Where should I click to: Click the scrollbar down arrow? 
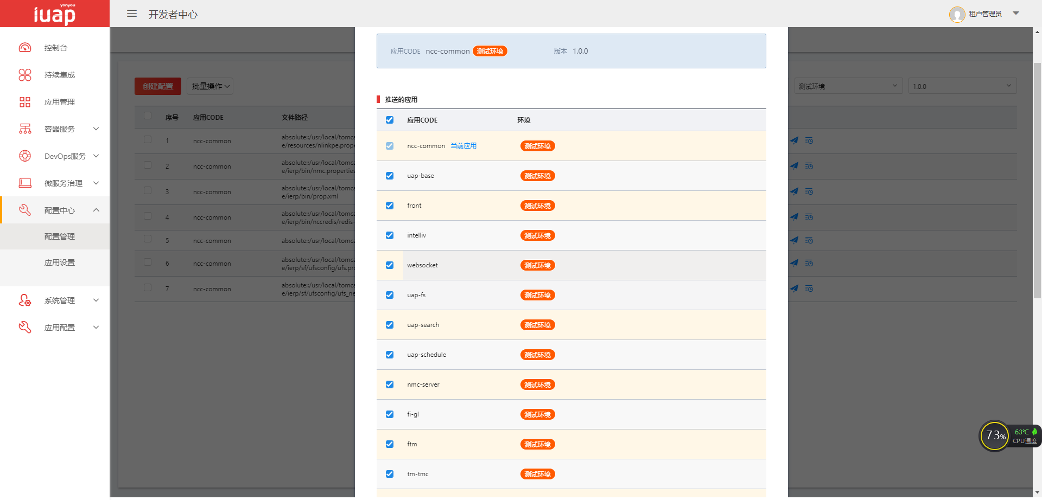pos(1037,493)
